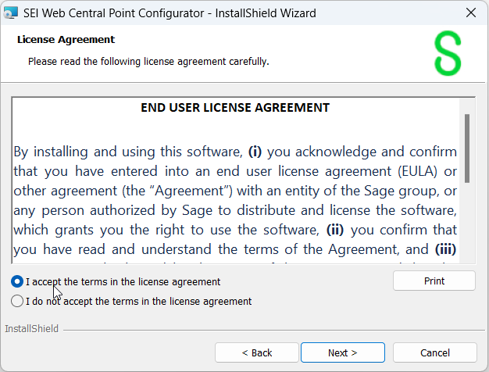
Task: Select "I do not accept" radio button
Action: tap(17, 301)
